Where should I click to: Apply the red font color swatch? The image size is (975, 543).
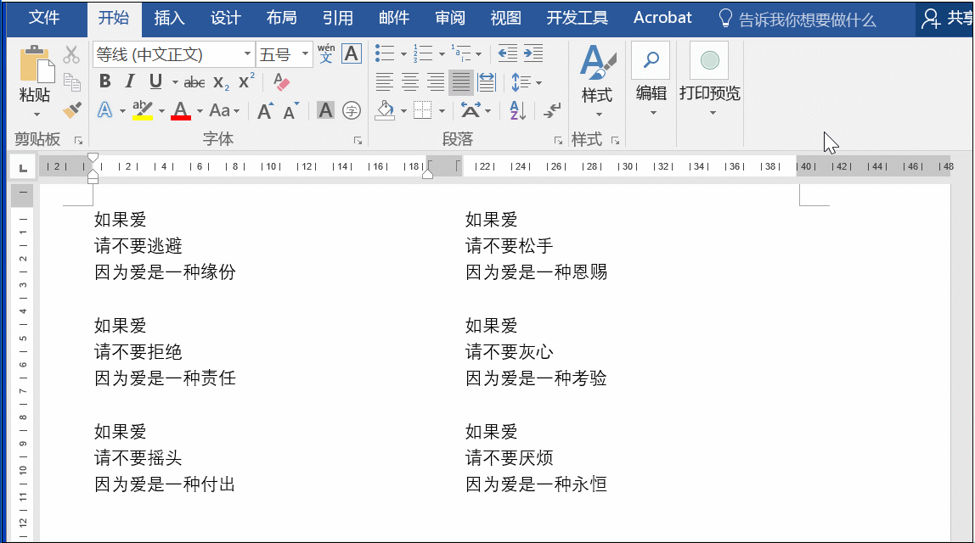tap(180, 110)
